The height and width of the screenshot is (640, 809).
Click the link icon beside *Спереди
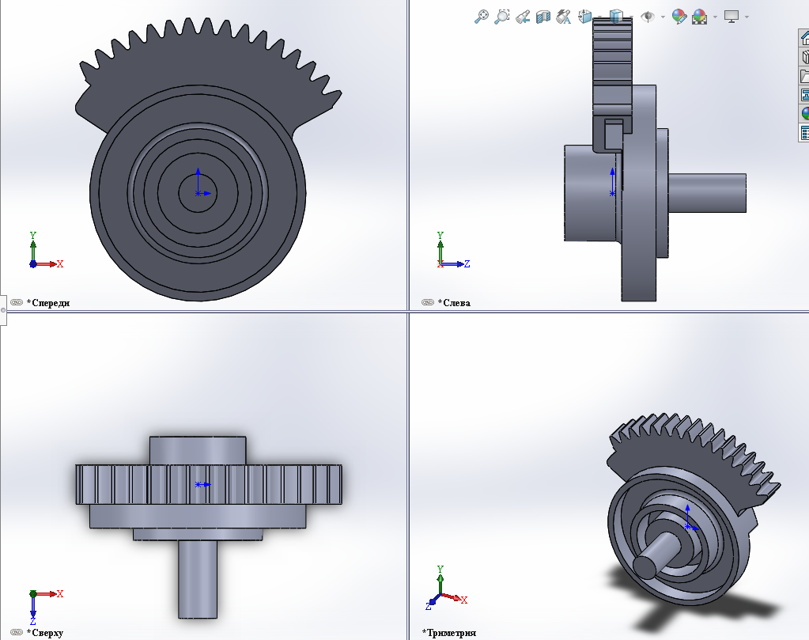pyautogui.click(x=17, y=302)
